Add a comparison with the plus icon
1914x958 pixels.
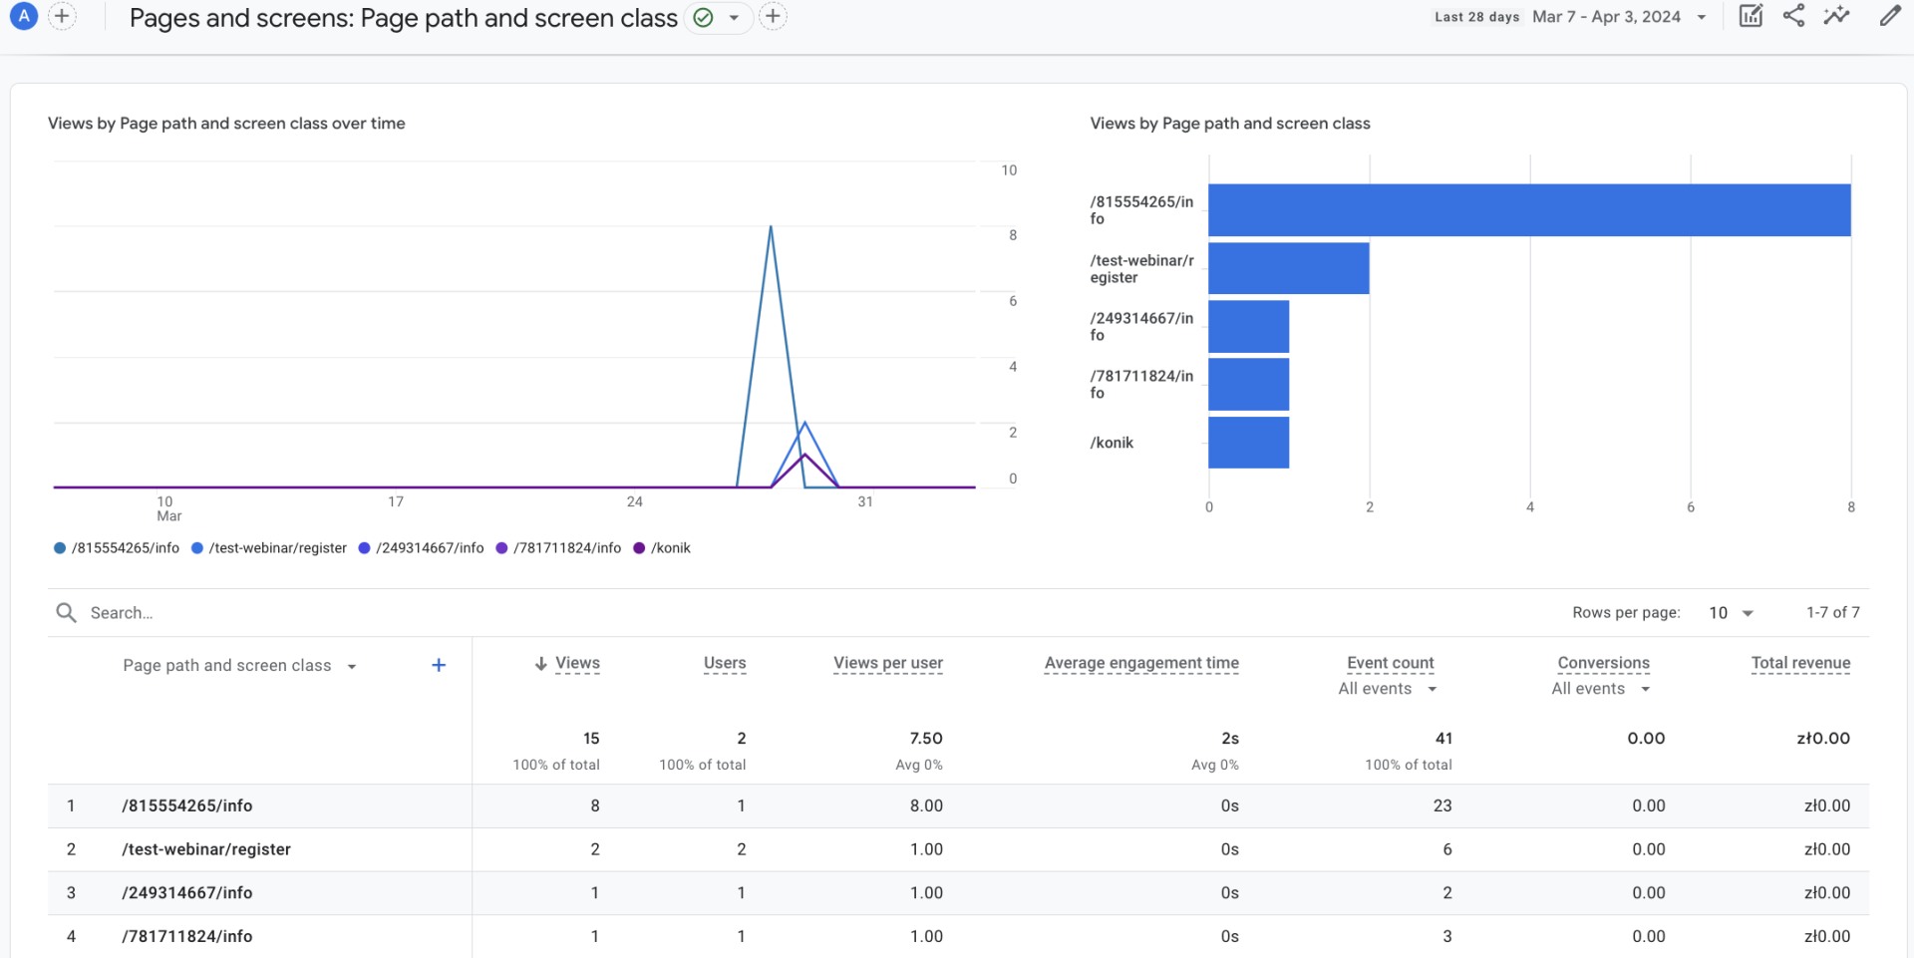coord(62,16)
